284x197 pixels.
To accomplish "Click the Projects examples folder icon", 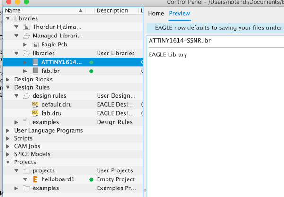I will pyautogui.click(x=26, y=188).
